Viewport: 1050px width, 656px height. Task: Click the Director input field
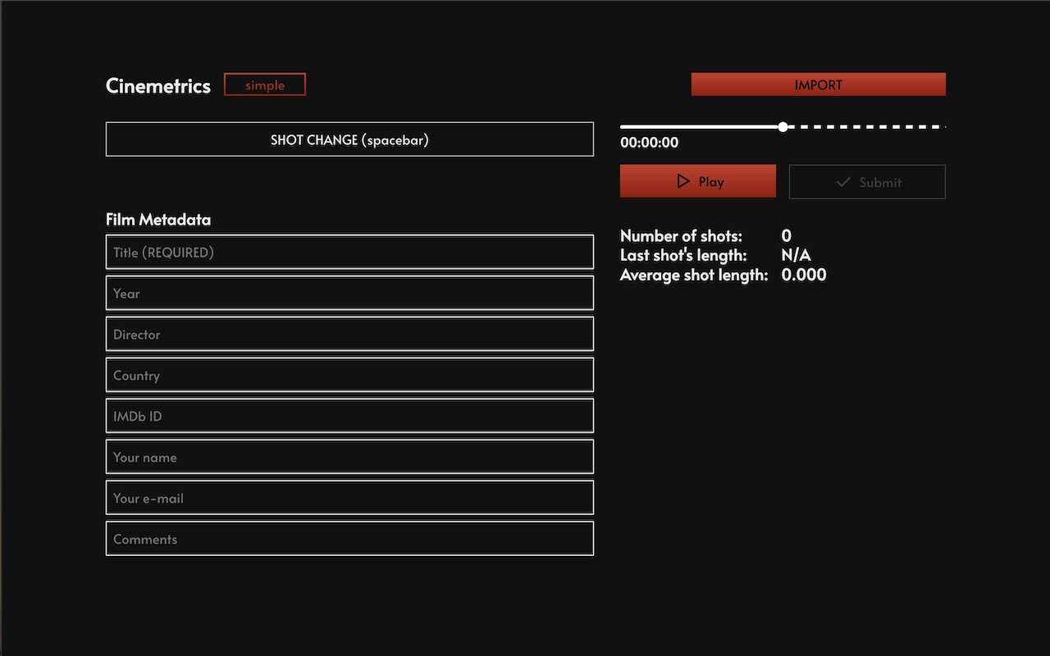coord(349,334)
